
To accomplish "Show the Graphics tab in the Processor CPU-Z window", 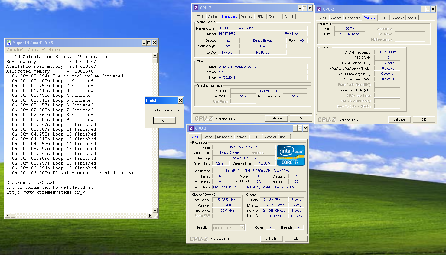I will tap(270, 137).
